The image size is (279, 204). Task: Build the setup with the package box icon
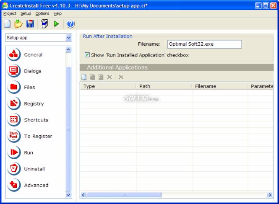[x=44, y=24]
